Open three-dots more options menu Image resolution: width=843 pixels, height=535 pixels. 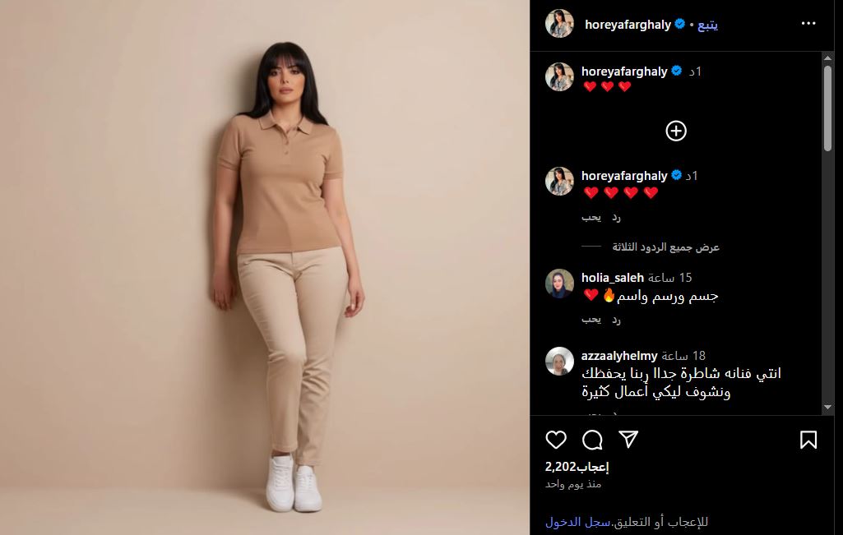coord(808,23)
